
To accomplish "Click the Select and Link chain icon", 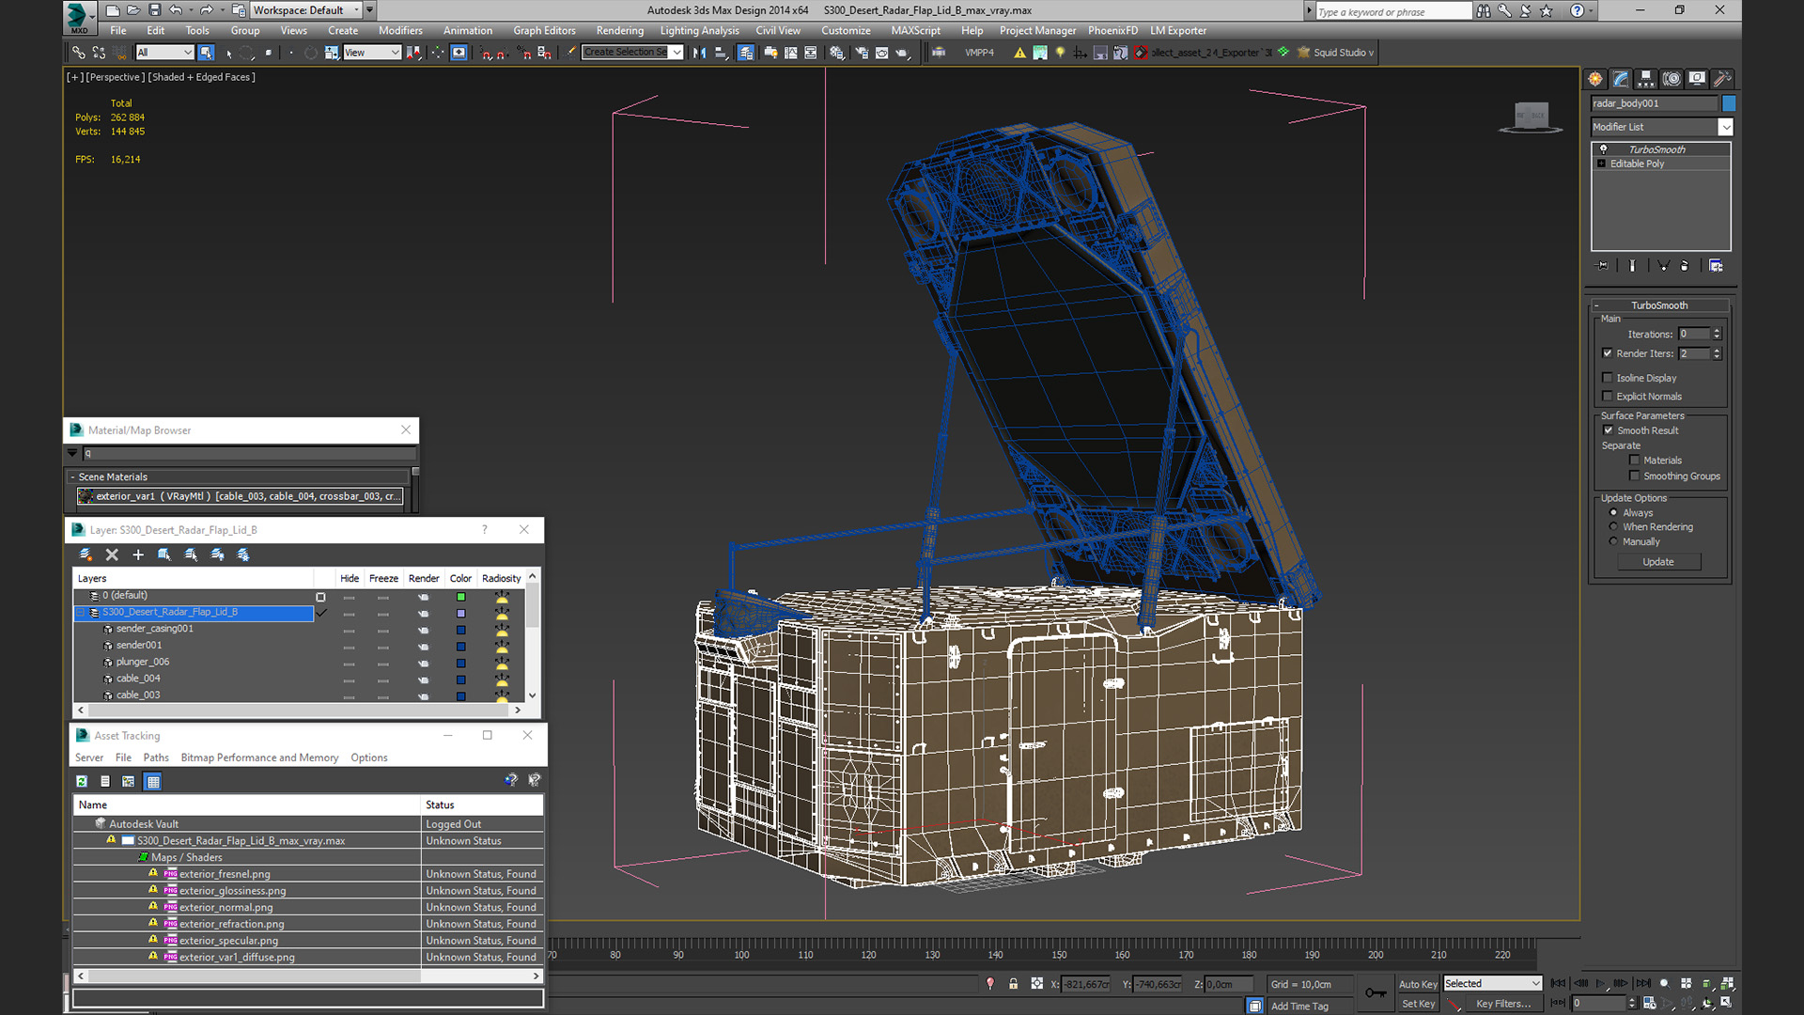I will [79, 53].
